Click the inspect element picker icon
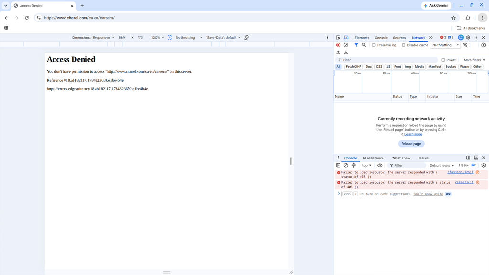The width and height of the screenshot is (489, 275). (x=338, y=37)
